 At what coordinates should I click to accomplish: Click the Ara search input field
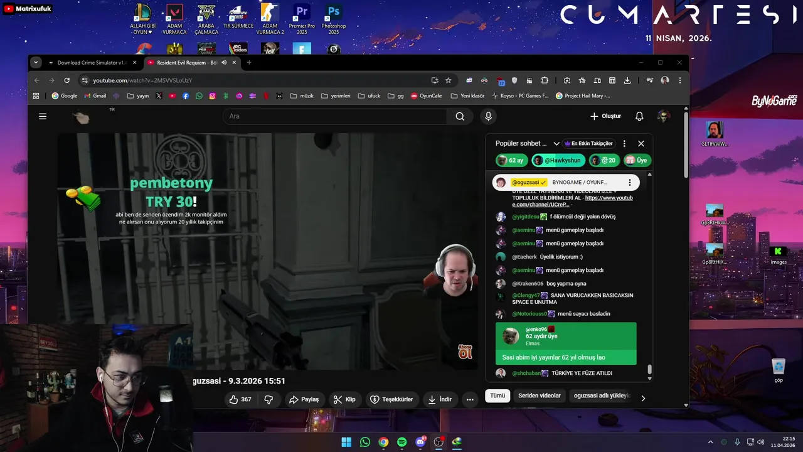tap(334, 116)
